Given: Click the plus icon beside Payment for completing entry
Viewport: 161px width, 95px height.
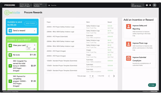Looking at the screenshot, I should pos(10,81).
